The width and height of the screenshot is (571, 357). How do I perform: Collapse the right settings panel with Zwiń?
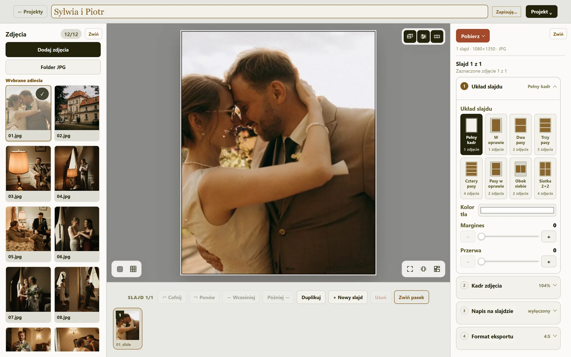pos(558,34)
